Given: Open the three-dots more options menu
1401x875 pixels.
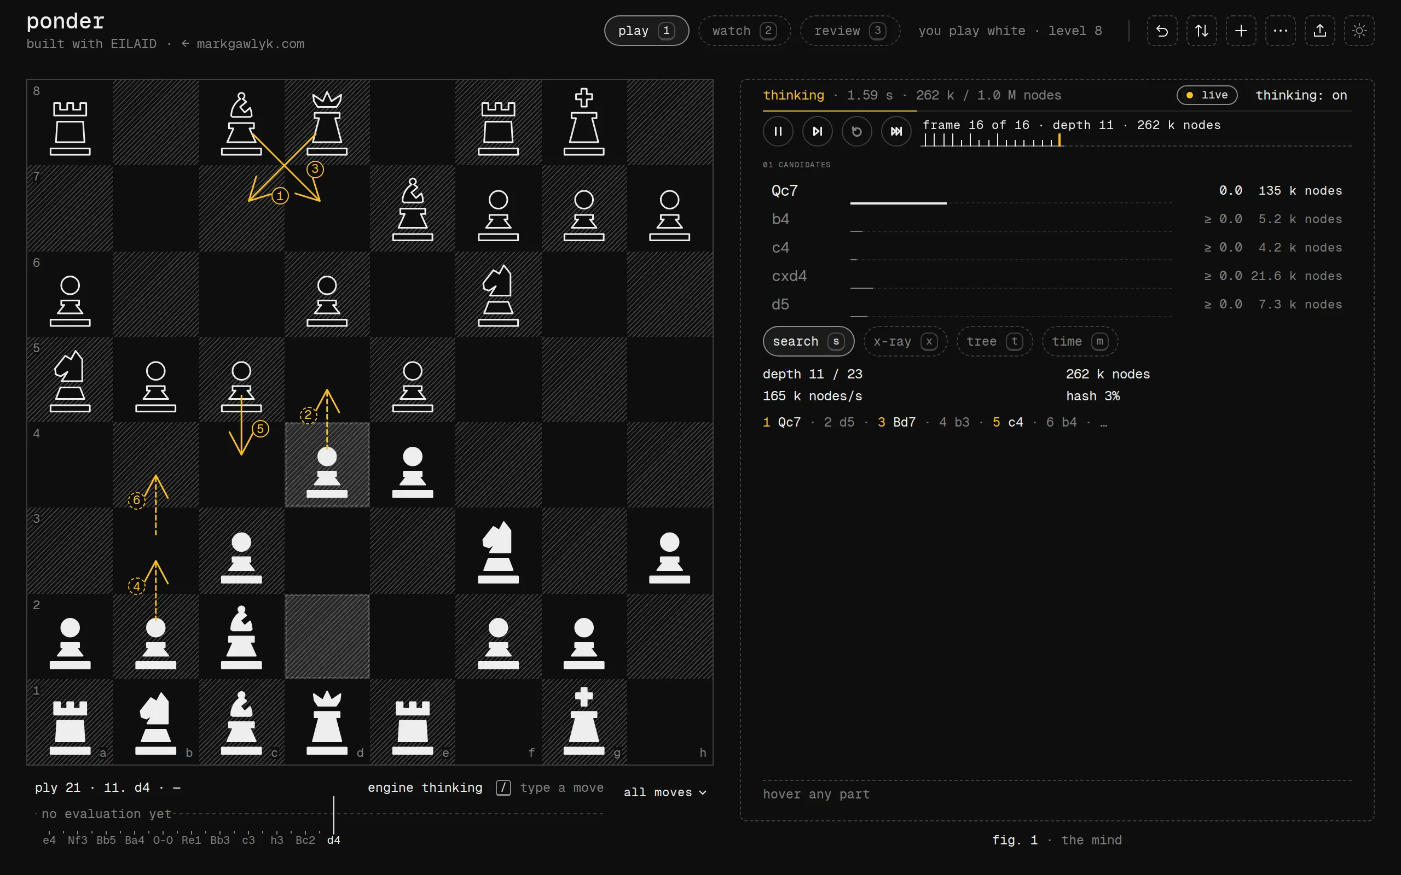Looking at the screenshot, I should (x=1280, y=31).
